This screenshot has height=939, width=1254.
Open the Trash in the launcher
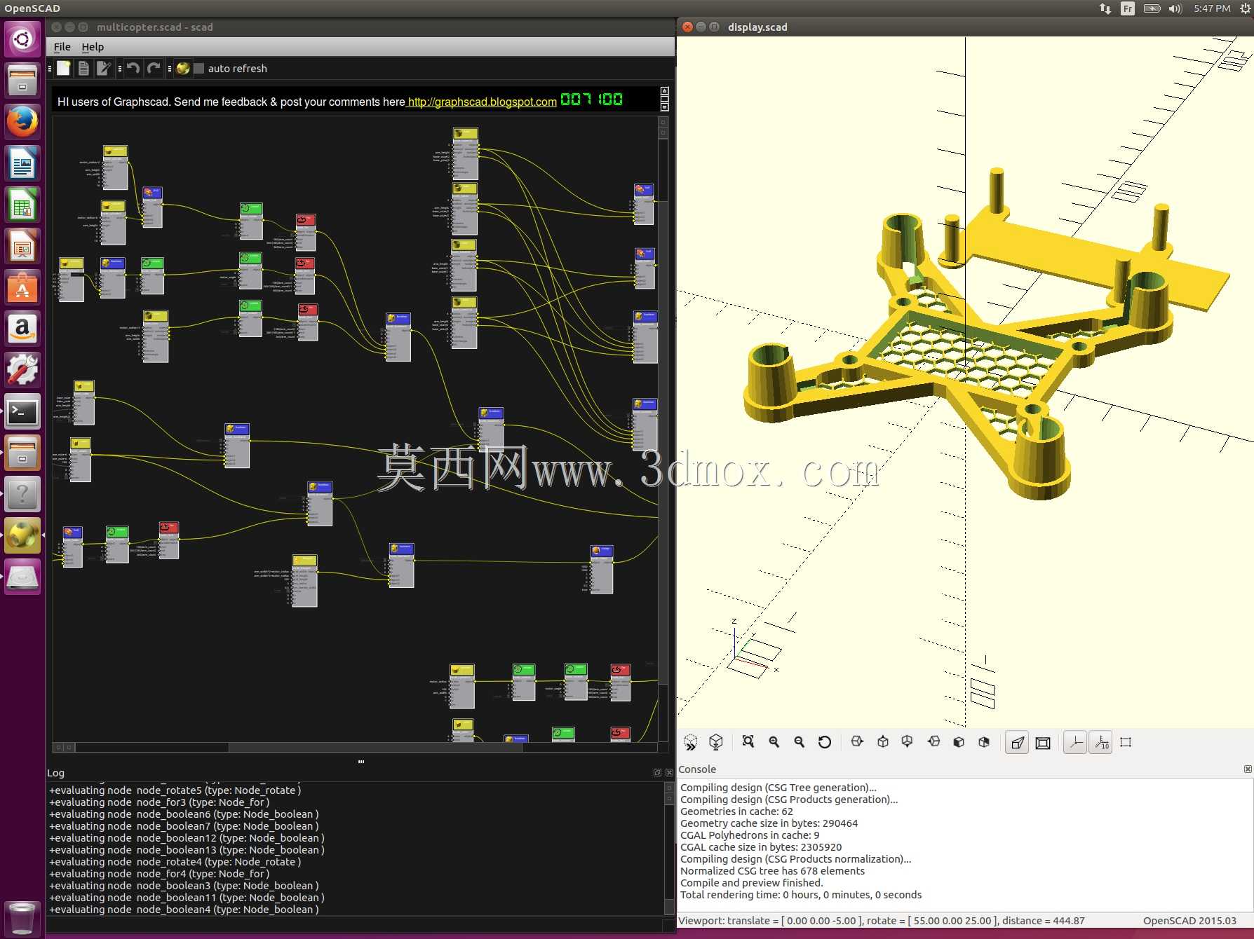point(22,918)
